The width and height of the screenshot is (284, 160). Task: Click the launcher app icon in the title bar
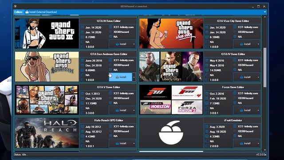coord(16,6)
